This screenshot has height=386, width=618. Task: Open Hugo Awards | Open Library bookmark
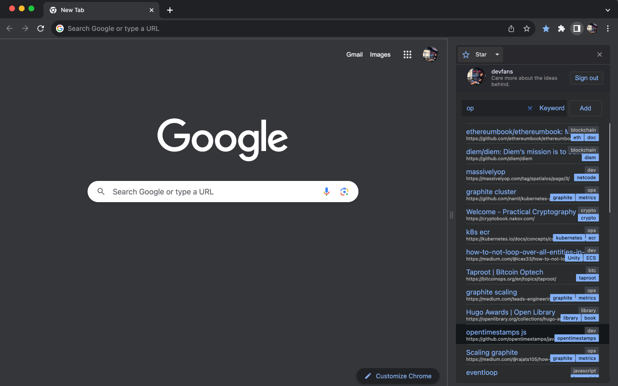coord(511,312)
